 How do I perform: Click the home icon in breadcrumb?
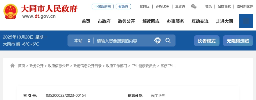click(12, 66)
